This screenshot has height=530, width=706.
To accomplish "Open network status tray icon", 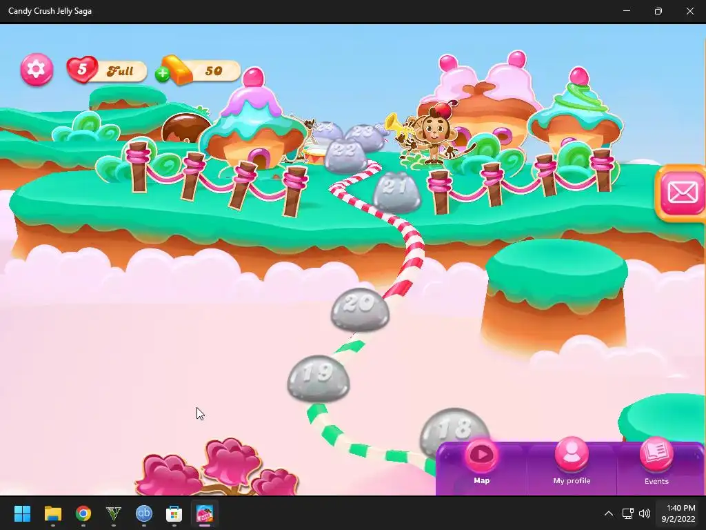I will [x=627, y=513].
